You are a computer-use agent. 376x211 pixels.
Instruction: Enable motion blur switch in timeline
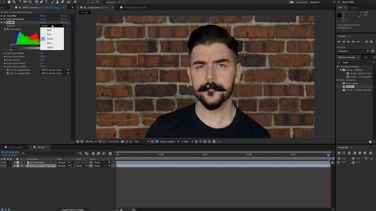pyautogui.click(x=104, y=154)
